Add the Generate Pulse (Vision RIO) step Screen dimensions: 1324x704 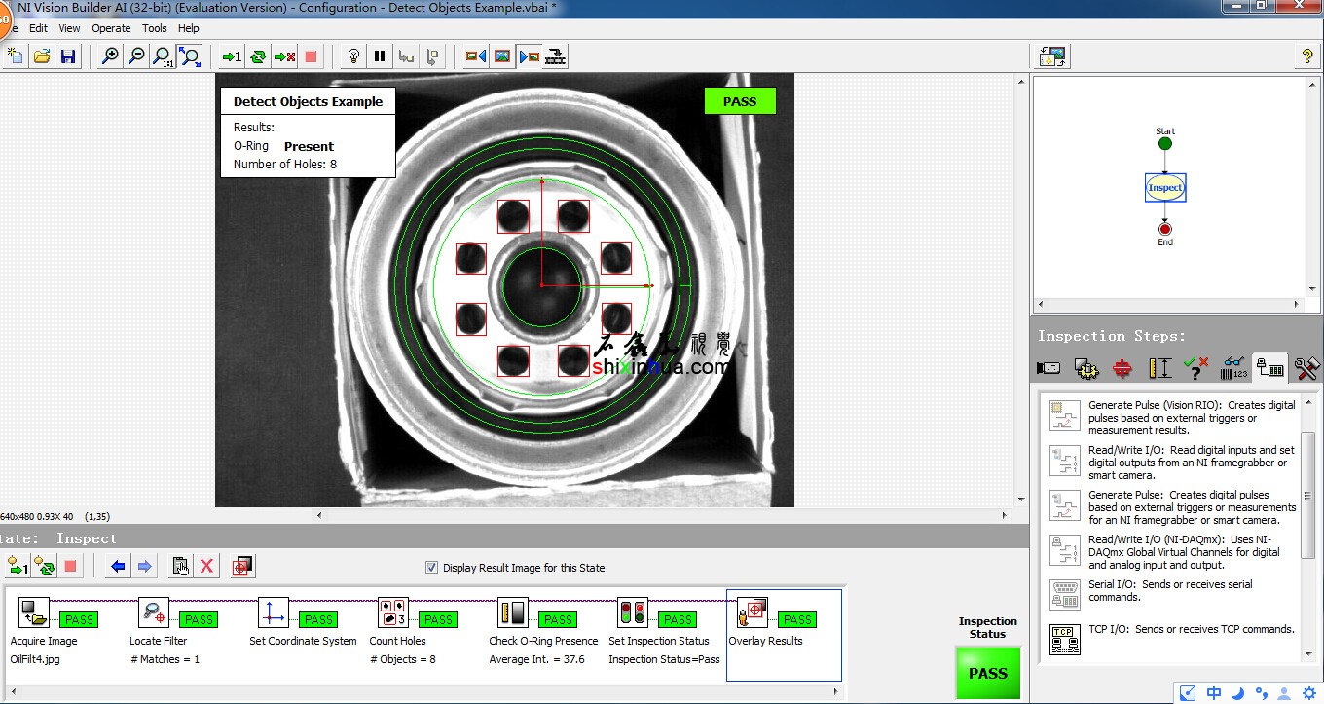pyautogui.click(x=1172, y=418)
